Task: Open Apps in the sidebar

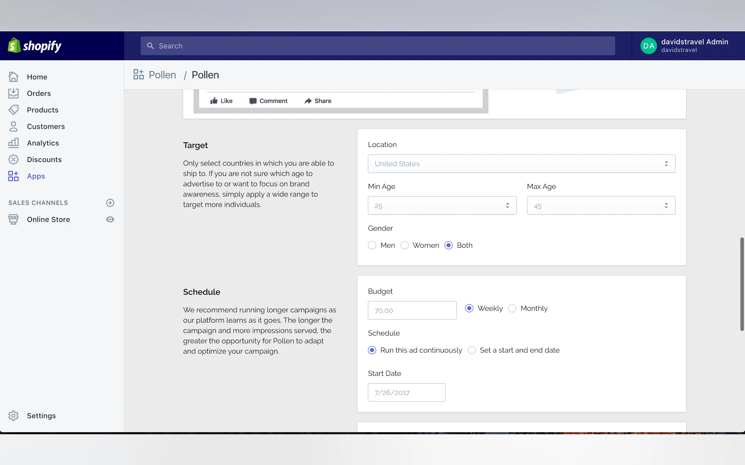Action: tap(36, 176)
